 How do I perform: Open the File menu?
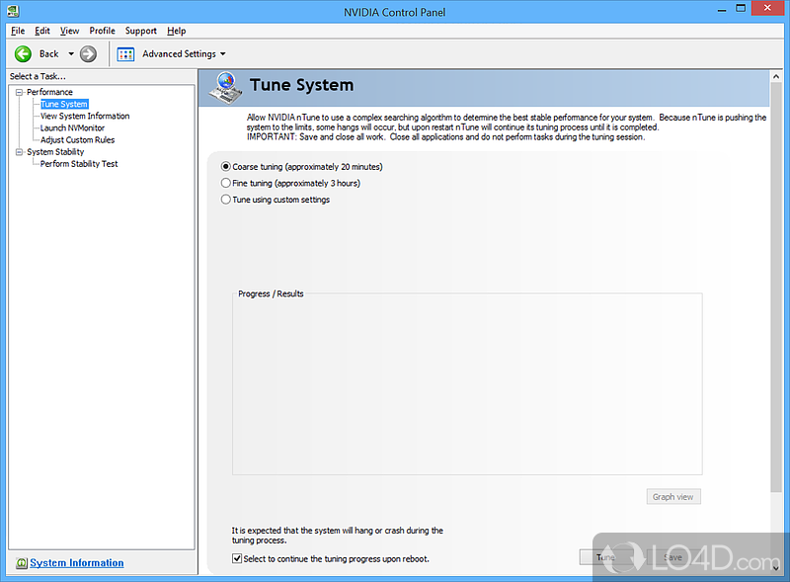point(18,31)
